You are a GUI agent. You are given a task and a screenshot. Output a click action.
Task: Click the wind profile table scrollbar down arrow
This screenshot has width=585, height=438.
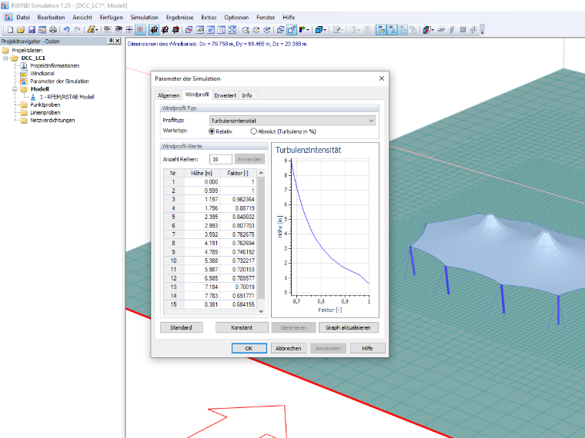[x=261, y=311]
